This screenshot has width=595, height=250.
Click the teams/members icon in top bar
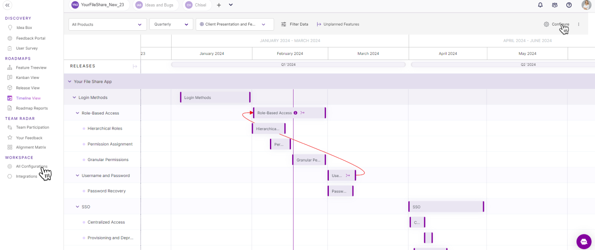point(555,5)
